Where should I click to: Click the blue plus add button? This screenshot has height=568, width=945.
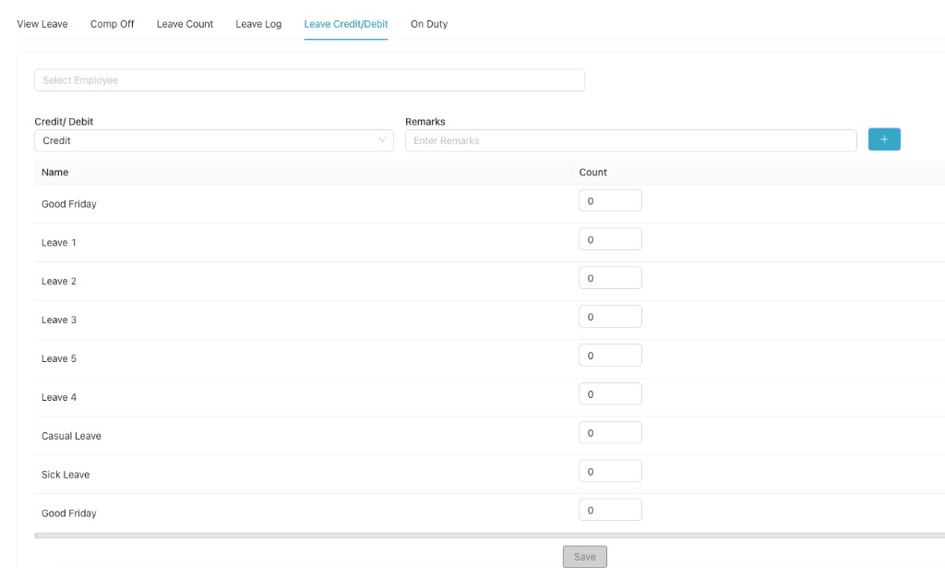coord(884,139)
